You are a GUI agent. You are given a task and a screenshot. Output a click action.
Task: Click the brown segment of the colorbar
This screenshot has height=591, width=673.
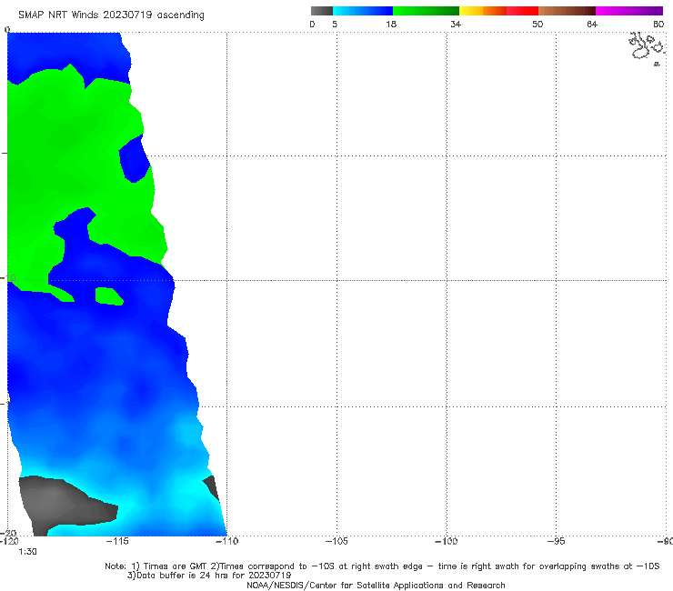567,11
